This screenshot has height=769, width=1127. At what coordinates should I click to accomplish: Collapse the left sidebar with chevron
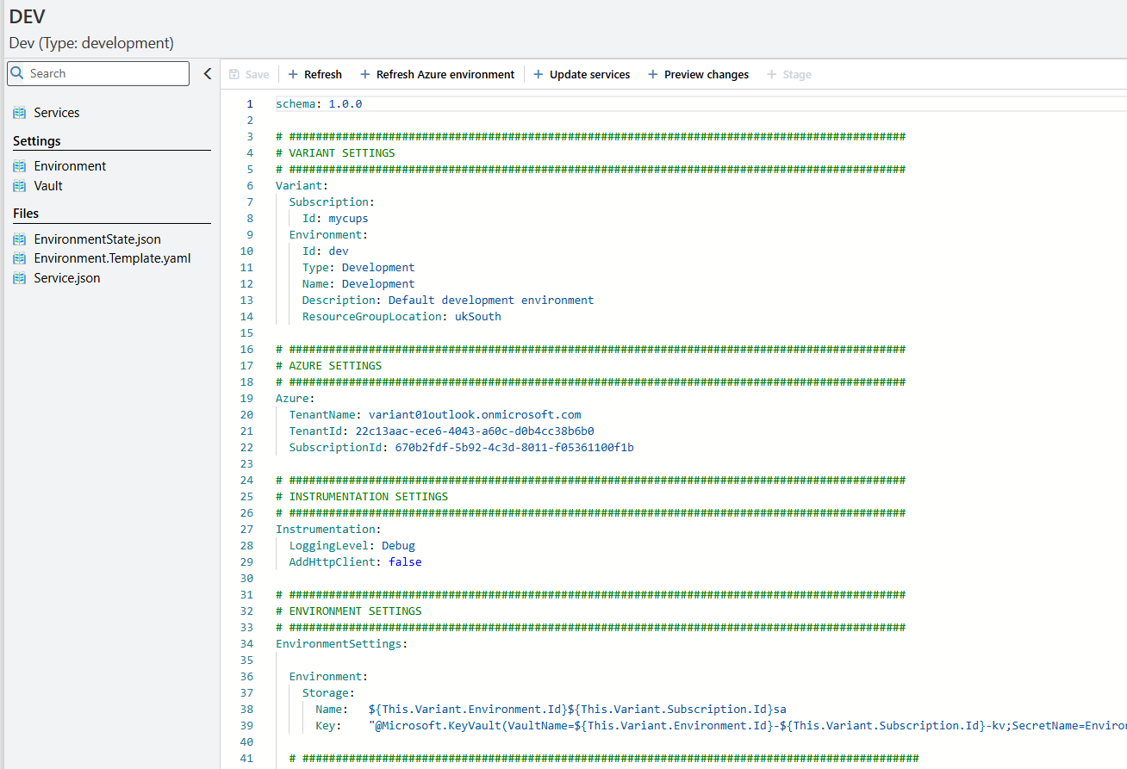[207, 74]
